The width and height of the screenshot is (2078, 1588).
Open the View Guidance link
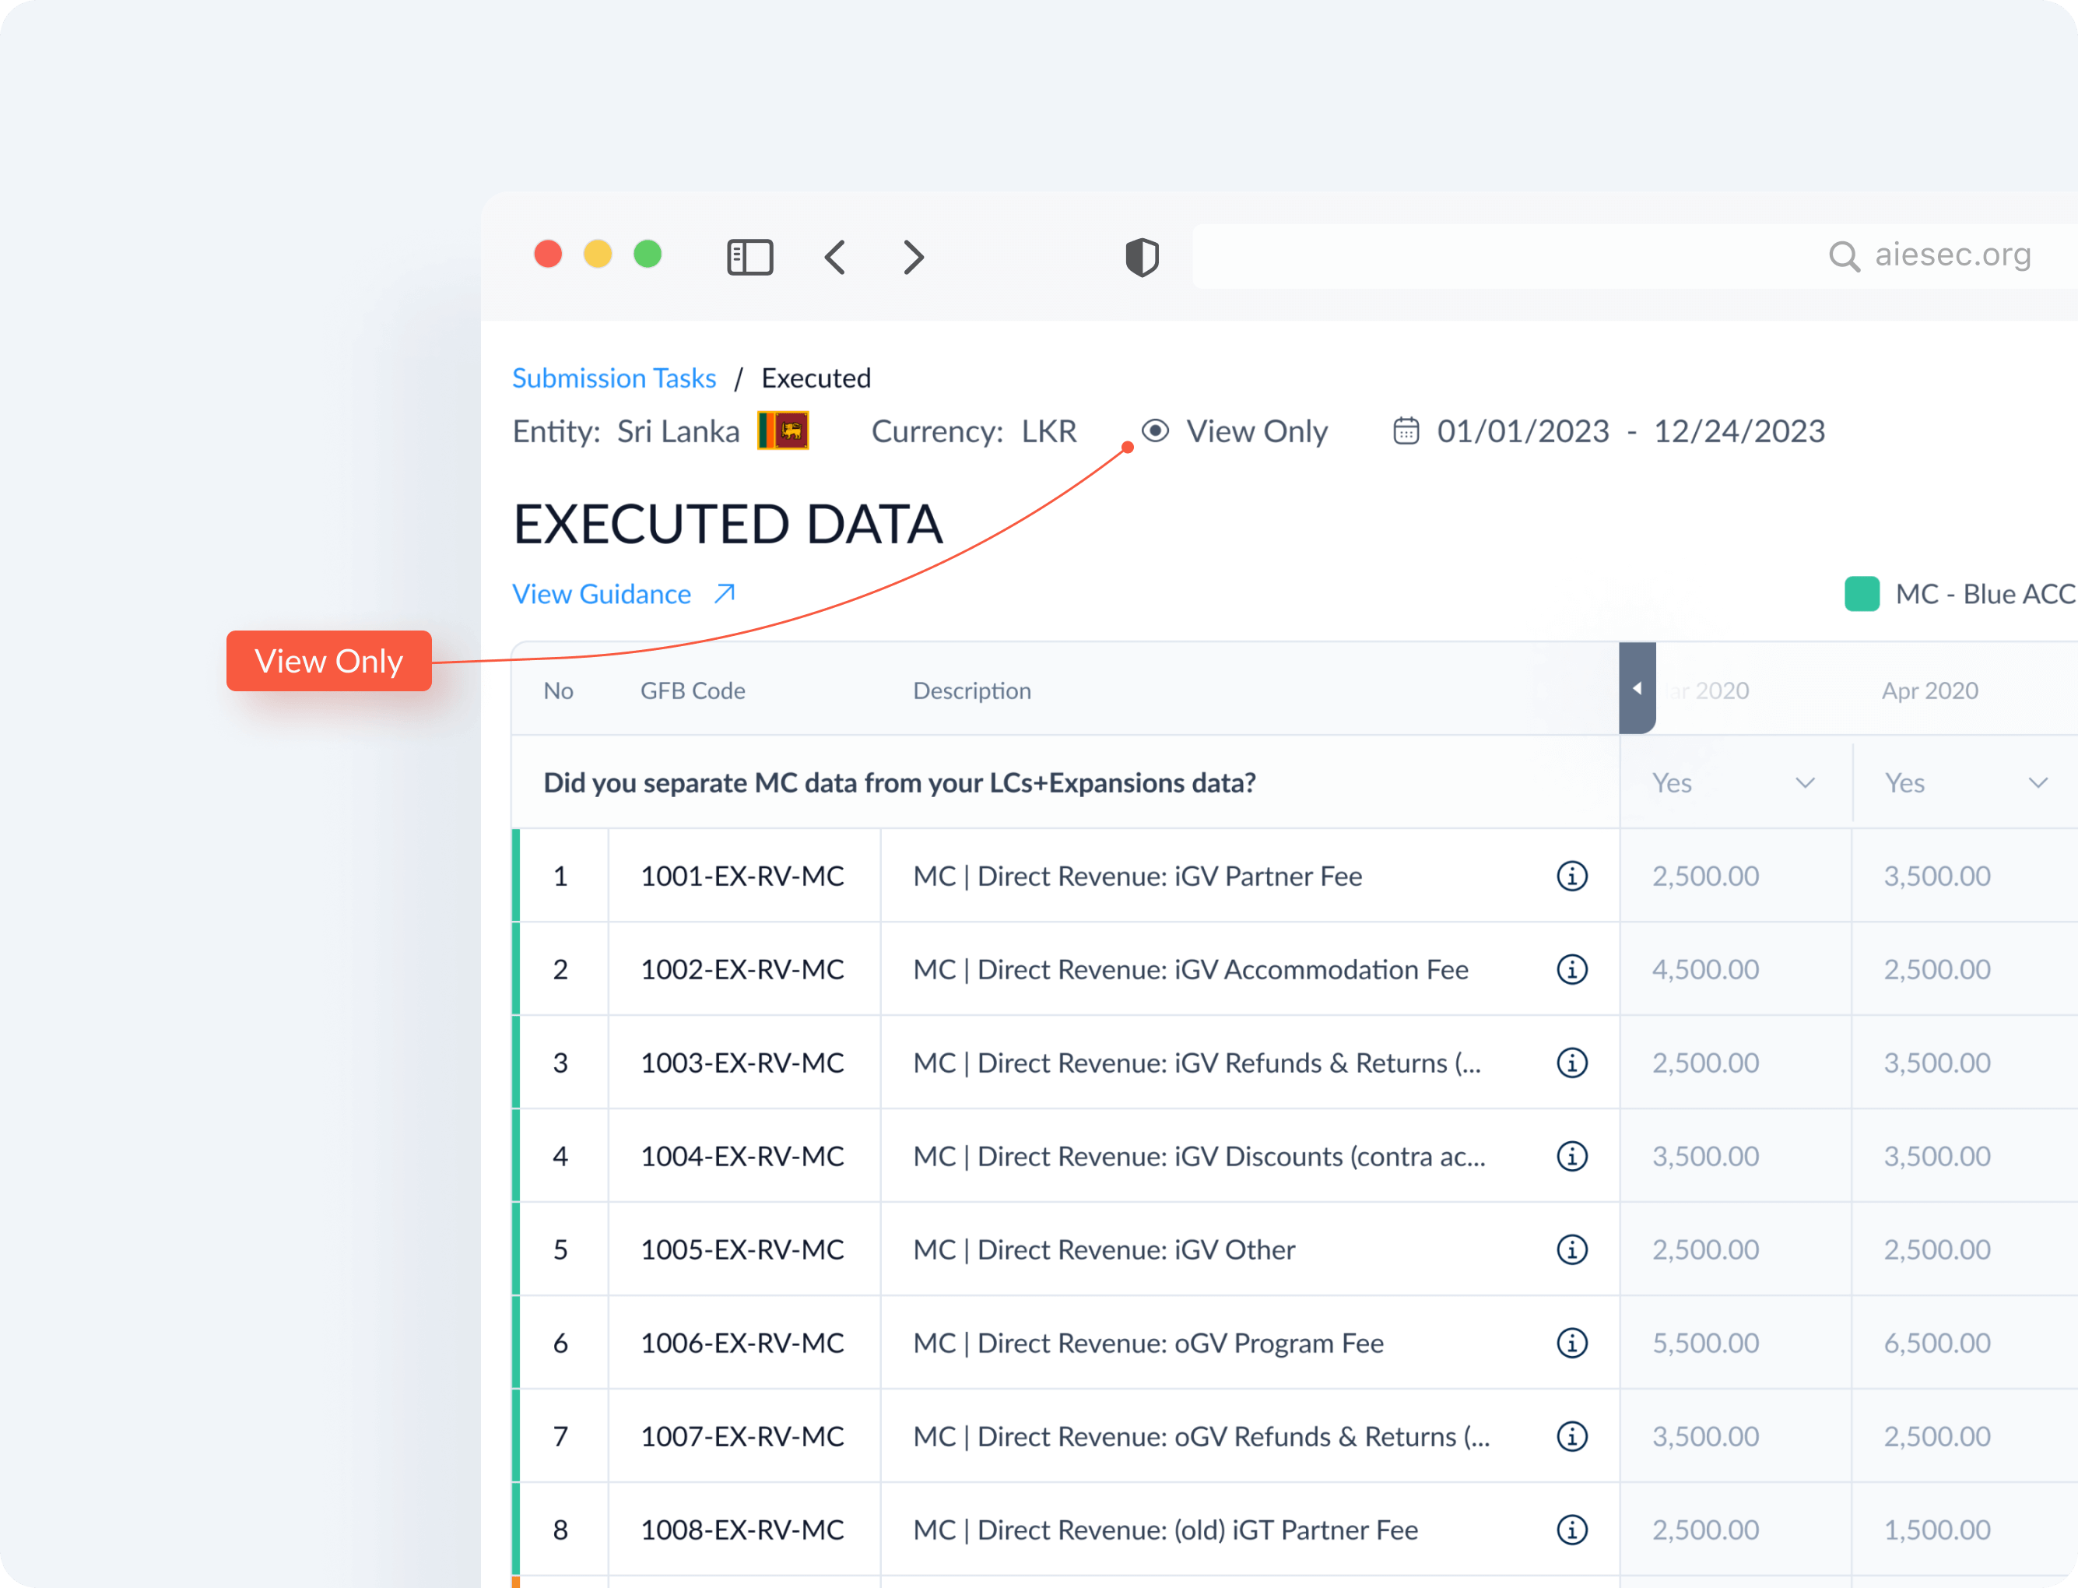[x=602, y=595]
